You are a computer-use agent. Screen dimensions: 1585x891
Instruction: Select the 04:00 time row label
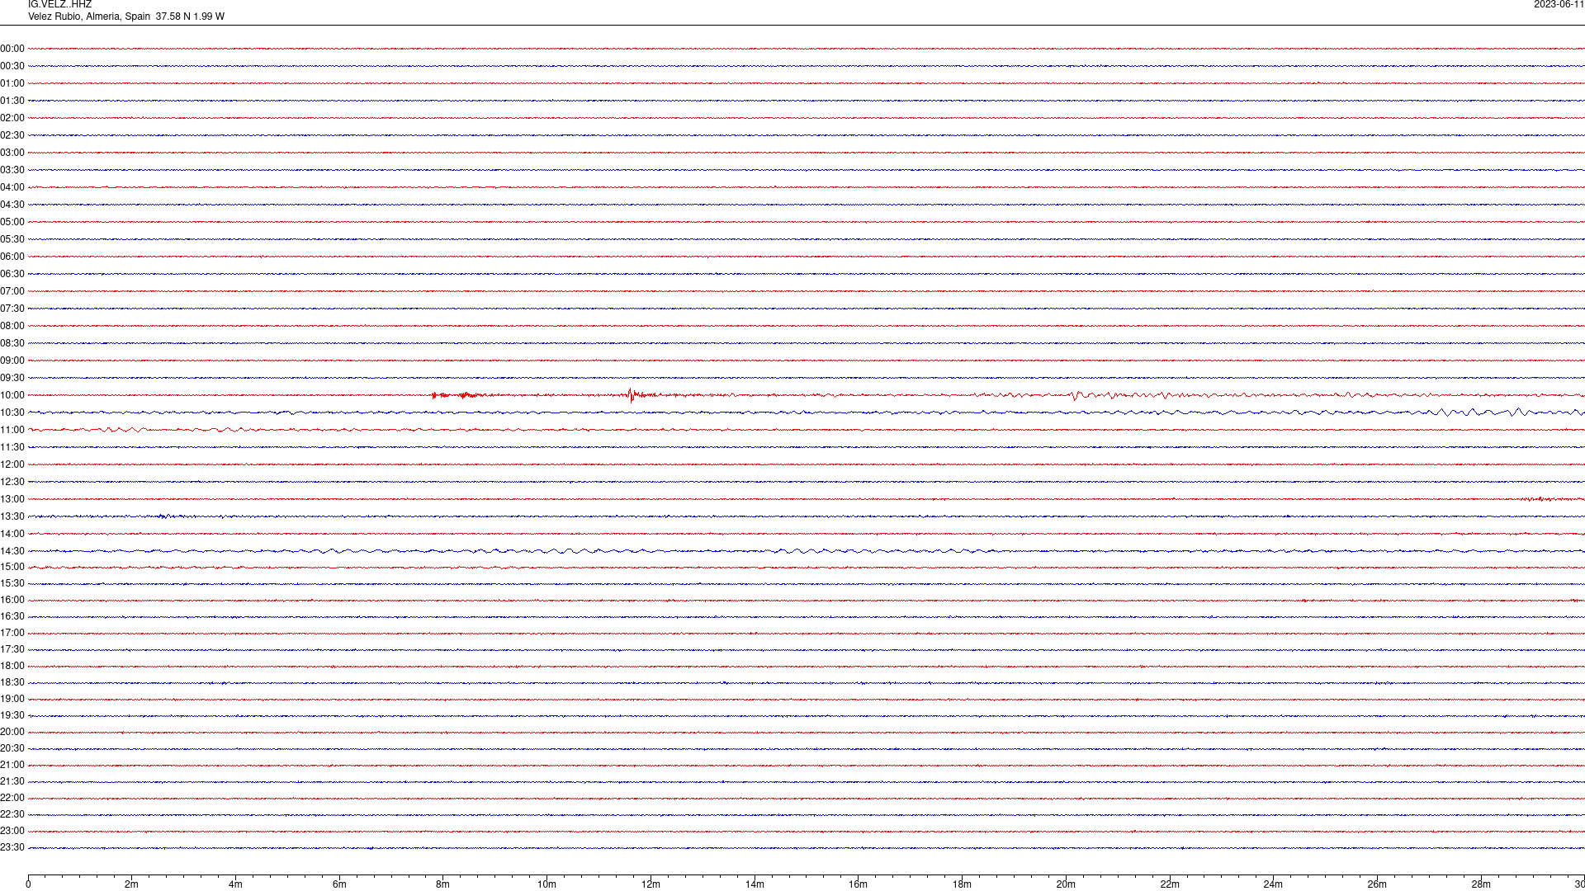click(x=12, y=187)
